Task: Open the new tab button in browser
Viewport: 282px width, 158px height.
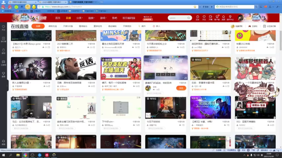Action: pyautogui.click(x=102, y=2)
